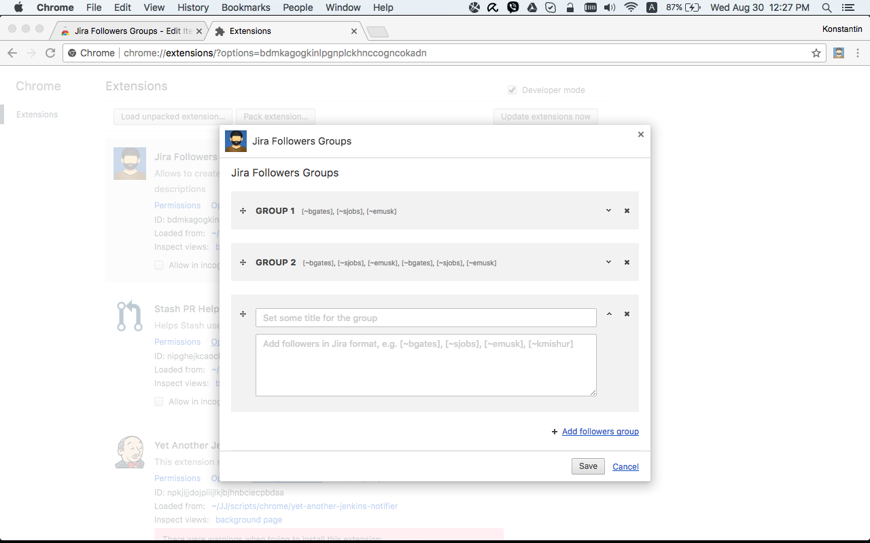870x543 pixels.
Task: Toggle Allow in incognito for Jira Followers
Action: [158, 265]
